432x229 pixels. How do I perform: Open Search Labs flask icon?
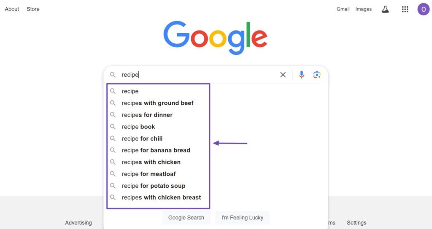[385, 9]
